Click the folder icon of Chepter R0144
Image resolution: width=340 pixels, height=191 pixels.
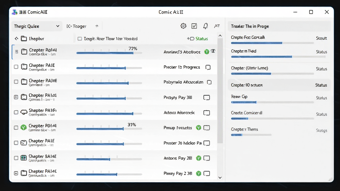24,51
